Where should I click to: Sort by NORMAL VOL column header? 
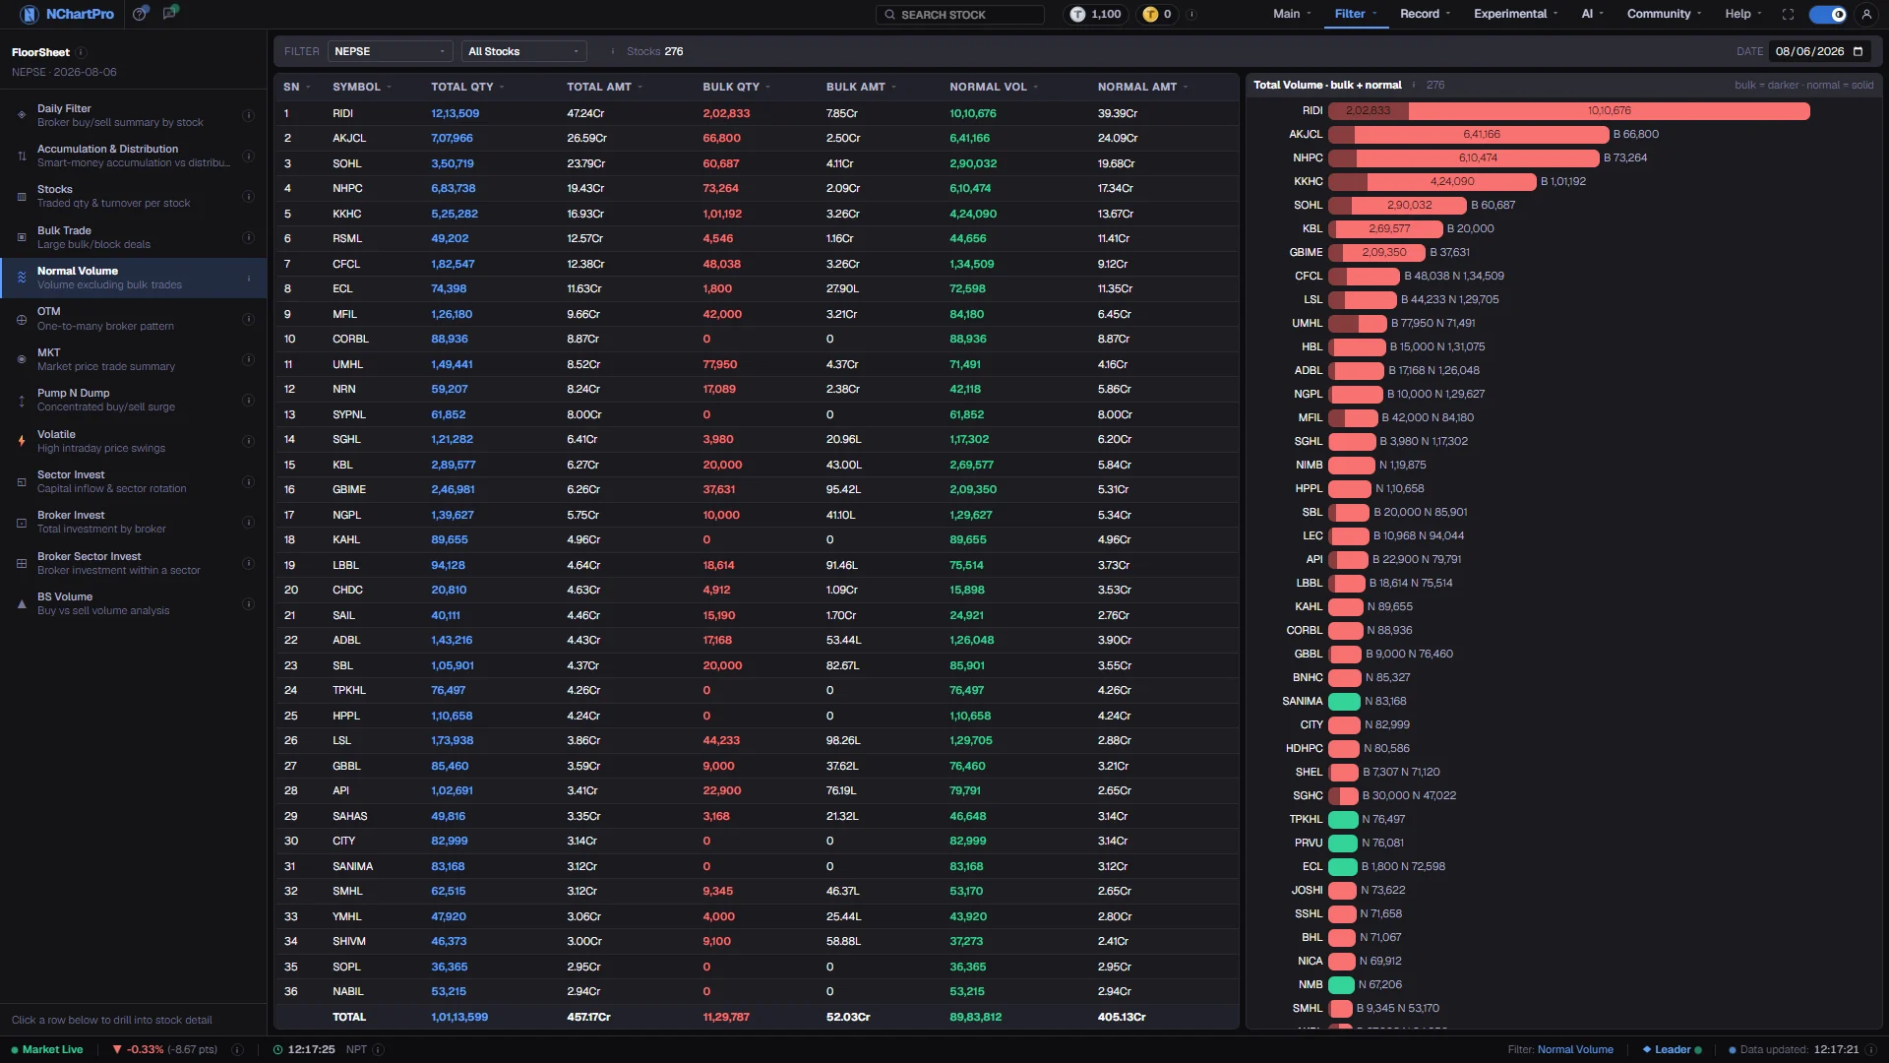coord(994,87)
